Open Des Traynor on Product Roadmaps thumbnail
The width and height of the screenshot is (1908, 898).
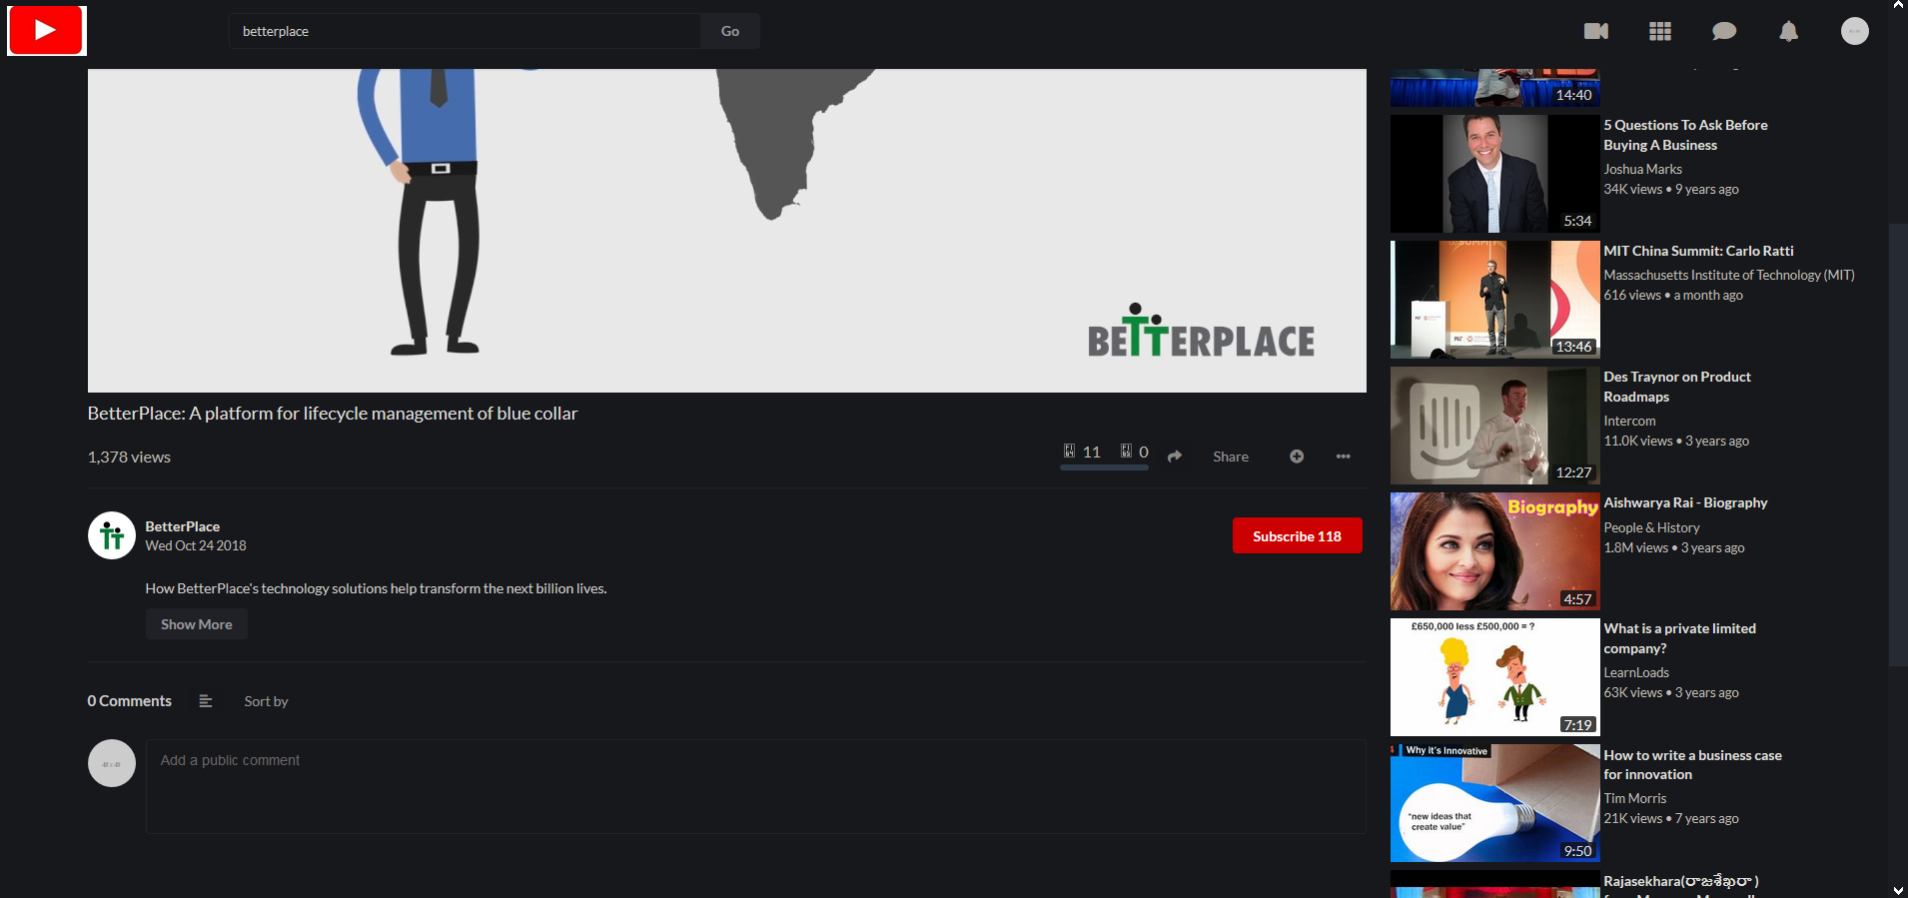click(1495, 426)
